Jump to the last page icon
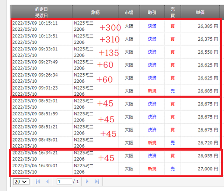The image size is (224, 191). click(97, 182)
